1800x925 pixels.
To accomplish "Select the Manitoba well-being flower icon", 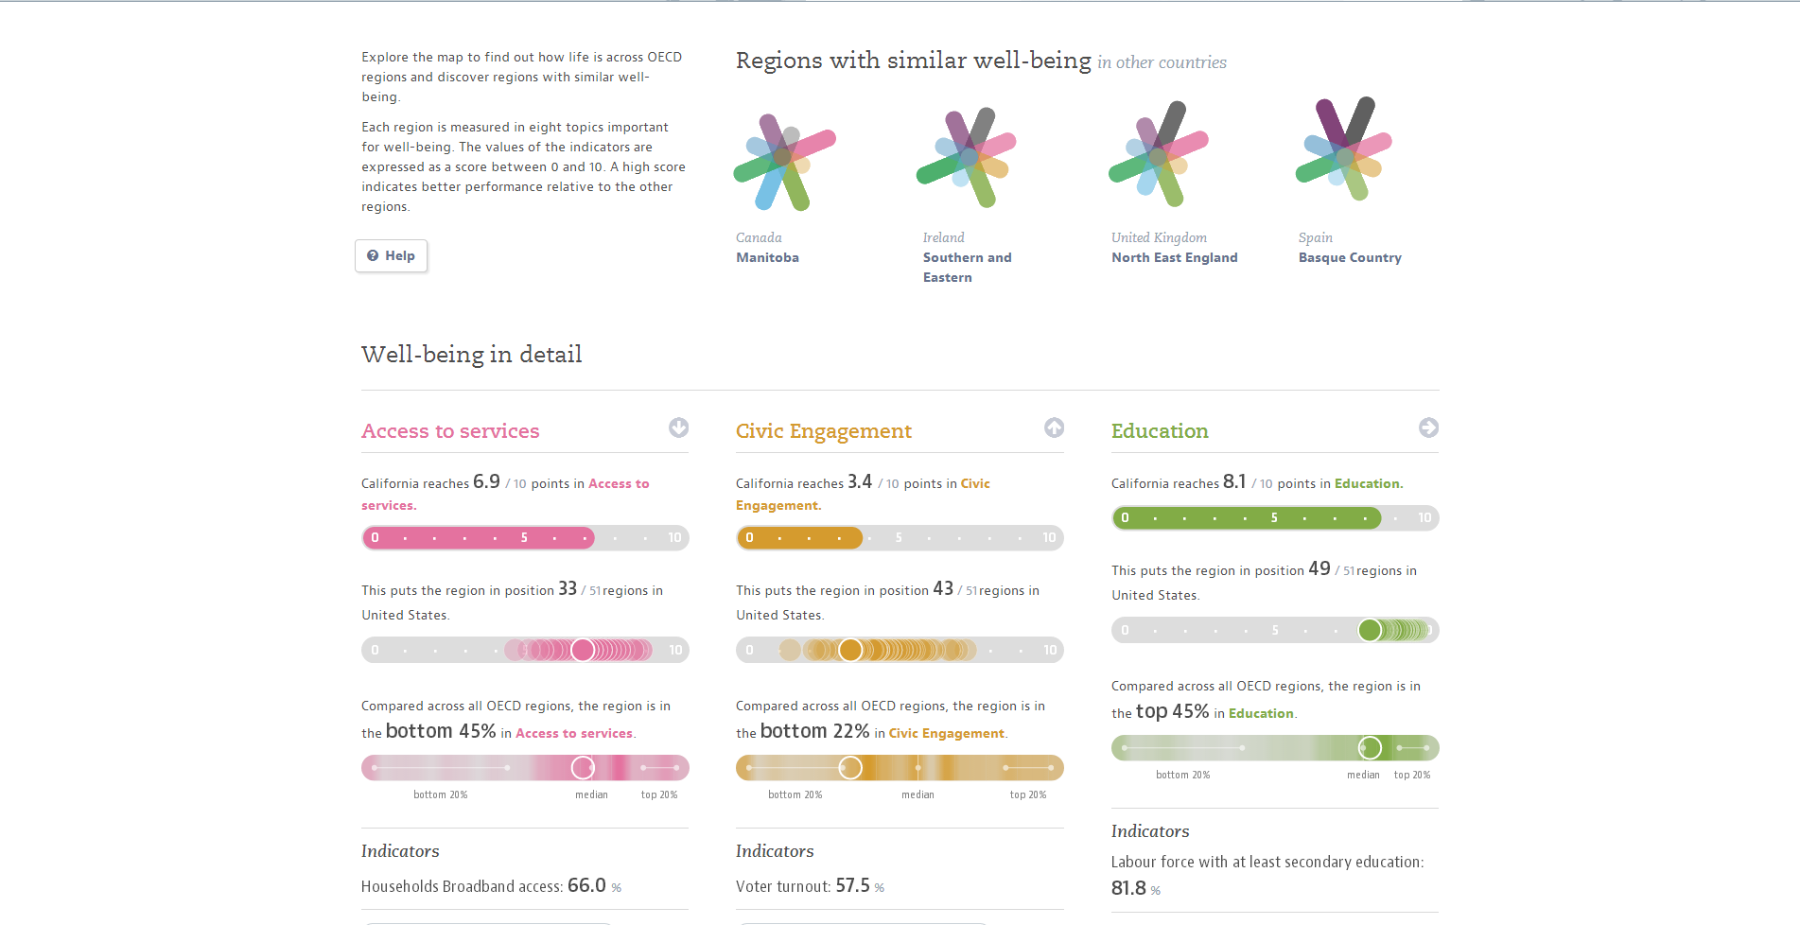I will (783, 156).
